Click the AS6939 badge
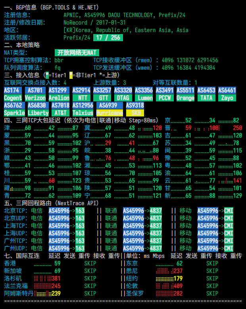 point(110,105)
